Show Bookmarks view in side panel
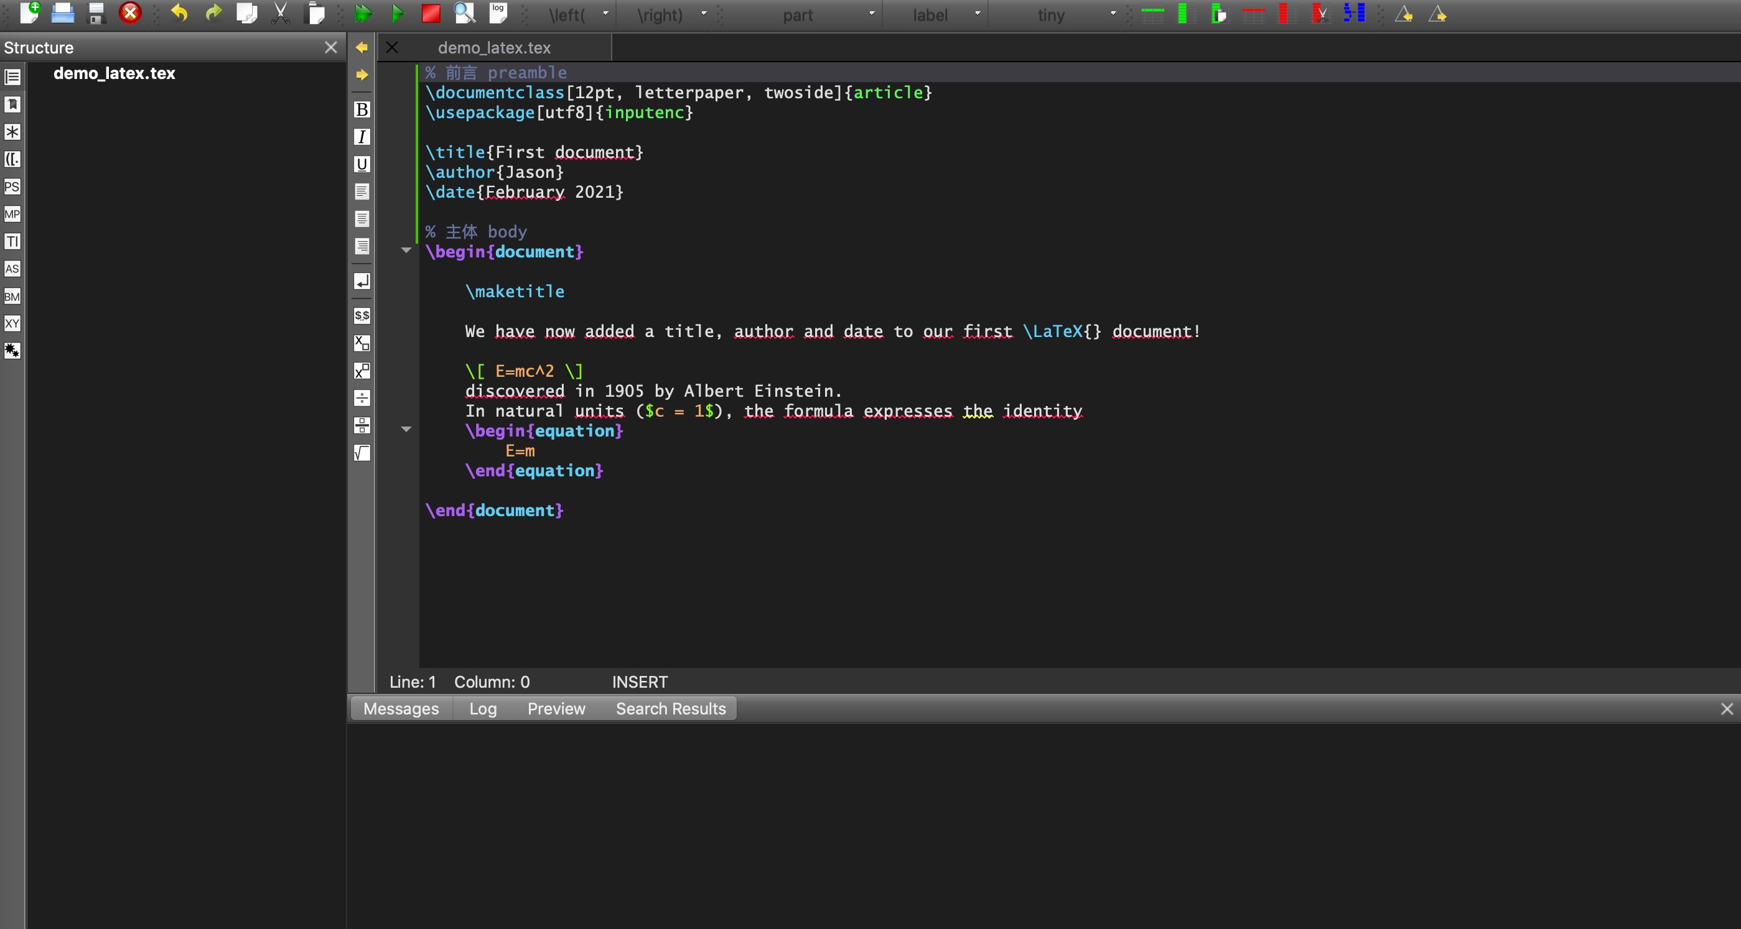 coord(12,104)
